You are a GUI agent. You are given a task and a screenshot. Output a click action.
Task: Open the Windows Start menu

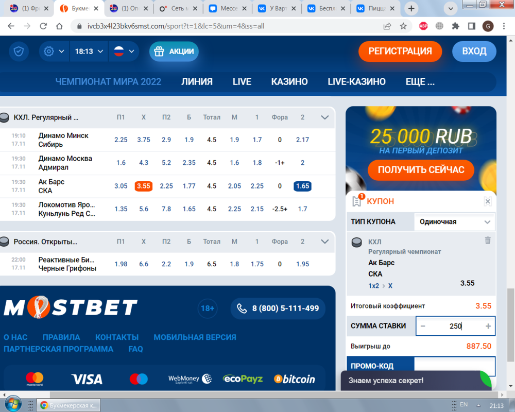[13, 404]
